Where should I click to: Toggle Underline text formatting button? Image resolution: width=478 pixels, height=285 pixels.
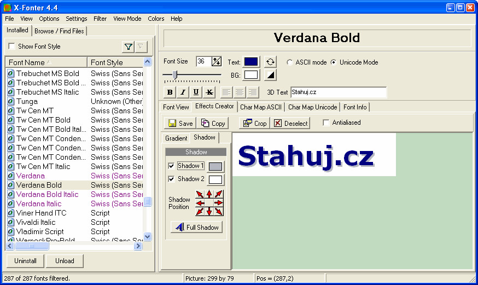coord(196,92)
